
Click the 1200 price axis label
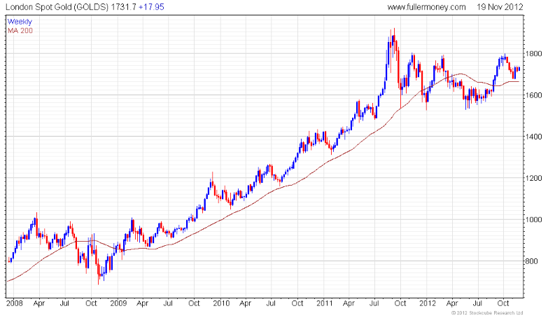(534, 178)
